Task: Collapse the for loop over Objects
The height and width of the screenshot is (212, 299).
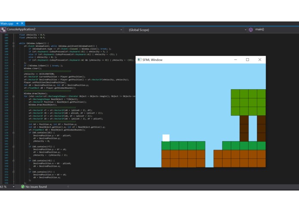Action: click(13, 97)
